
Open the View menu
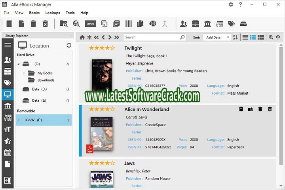19,13
